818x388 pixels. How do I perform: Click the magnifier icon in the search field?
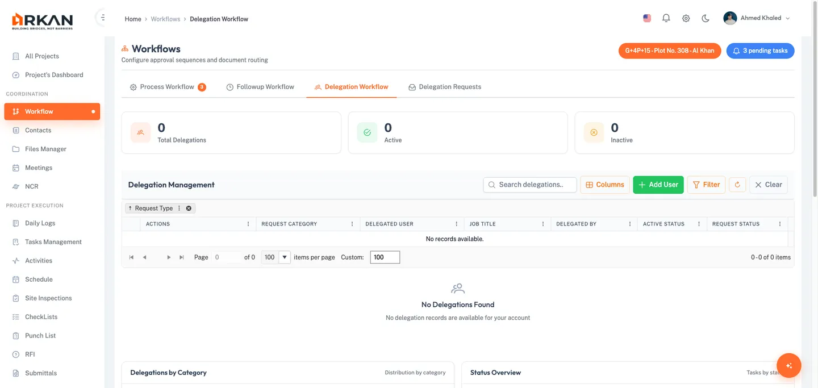[x=491, y=185]
